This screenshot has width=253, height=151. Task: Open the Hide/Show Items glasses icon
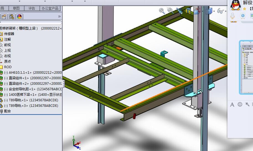[220, 11]
